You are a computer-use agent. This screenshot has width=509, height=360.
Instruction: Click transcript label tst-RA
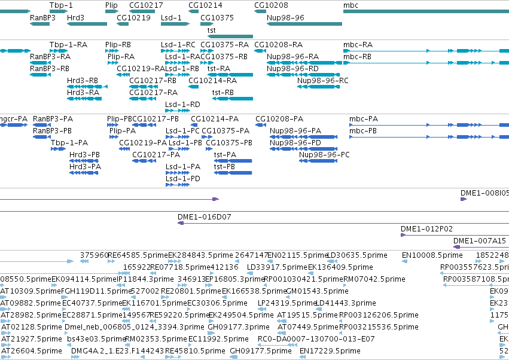coord(218,69)
